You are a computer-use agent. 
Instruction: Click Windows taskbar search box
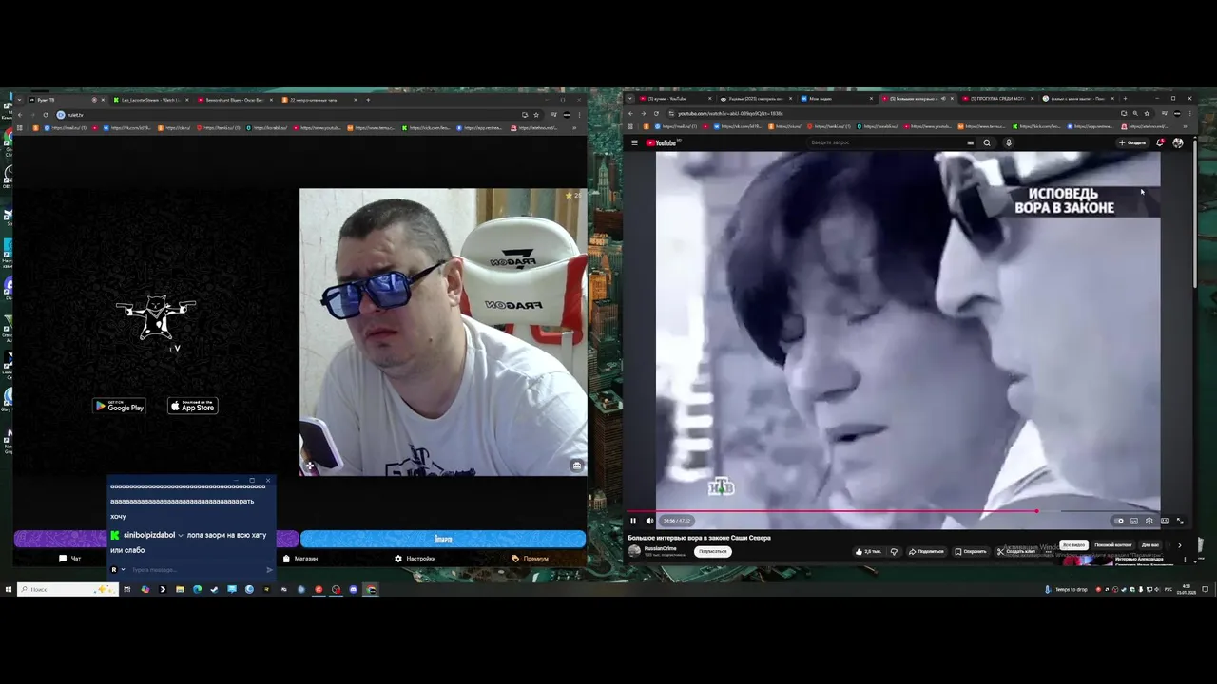coord(67,589)
